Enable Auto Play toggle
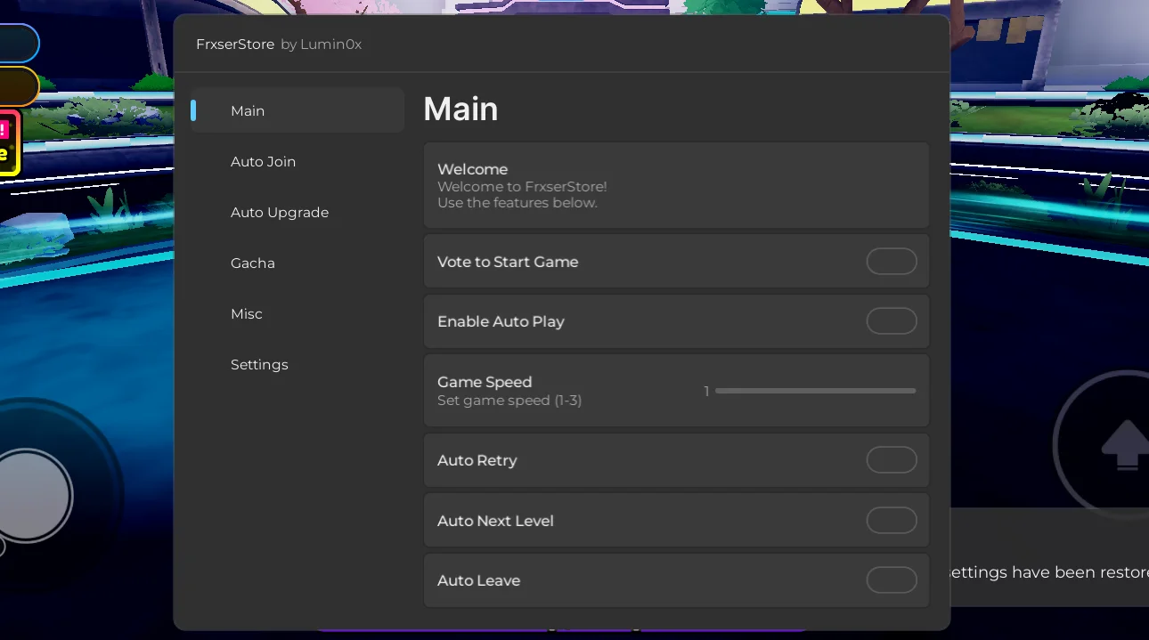 pyautogui.click(x=892, y=321)
